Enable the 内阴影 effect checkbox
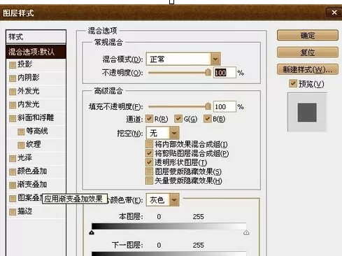The image size is (342, 256). [x=13, y=78]
